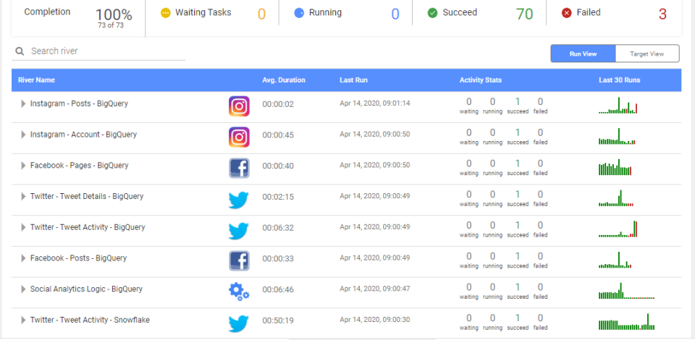Click the Succeed count 70

tap(524, 14)
